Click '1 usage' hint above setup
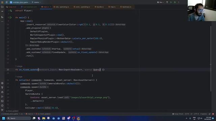 tap(19, 77)
